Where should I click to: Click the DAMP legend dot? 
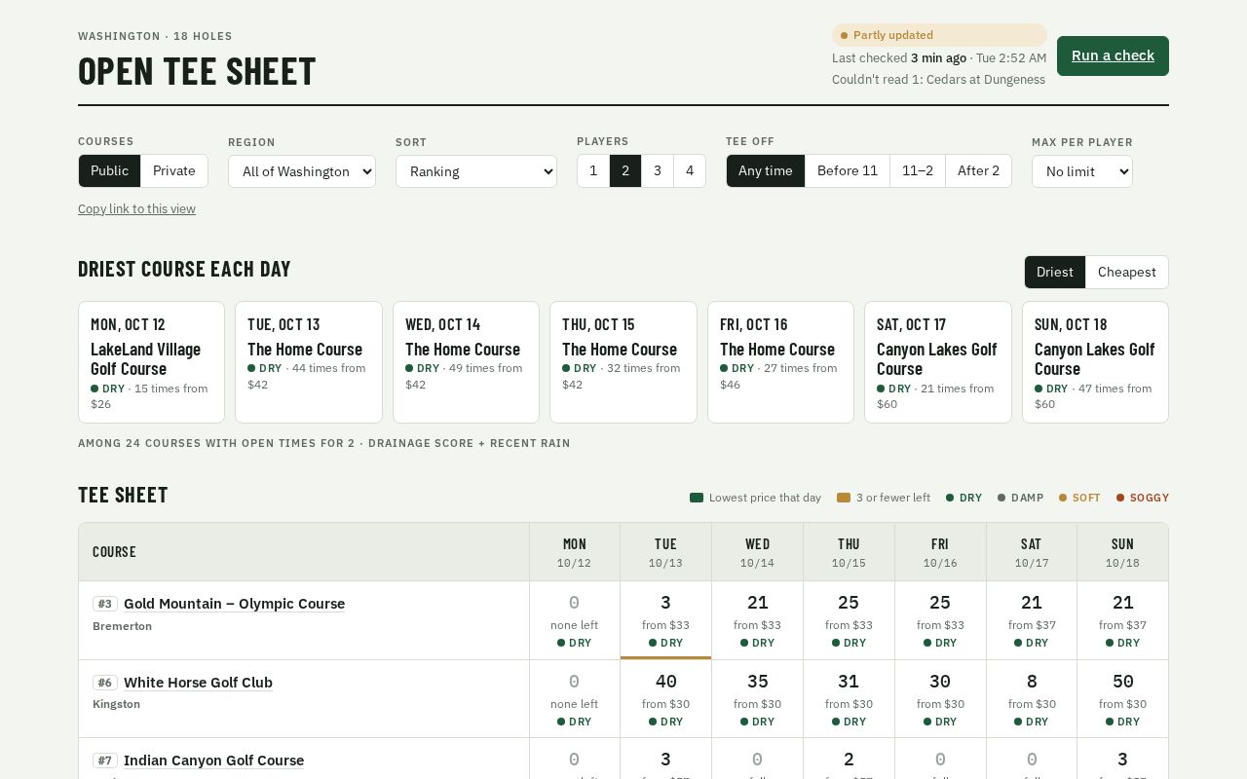1001,498
